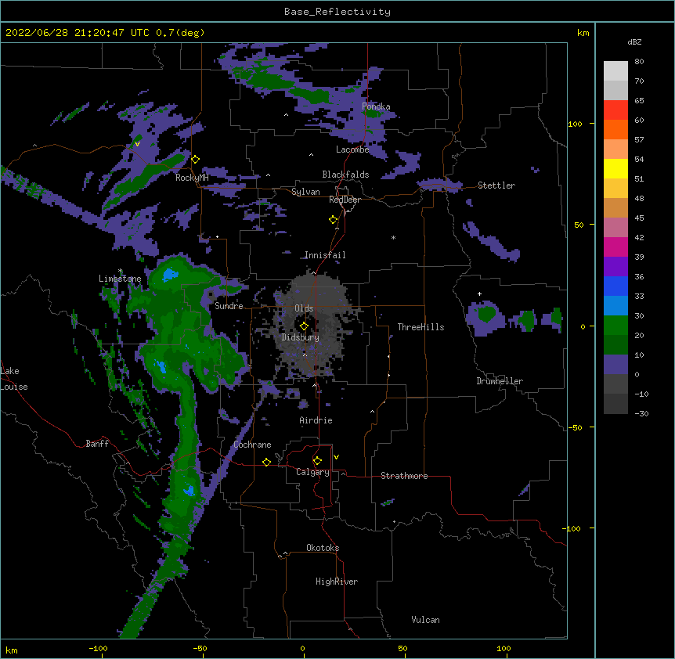Click the Calgary city label

pyautogui.click(x=312, y=472)
